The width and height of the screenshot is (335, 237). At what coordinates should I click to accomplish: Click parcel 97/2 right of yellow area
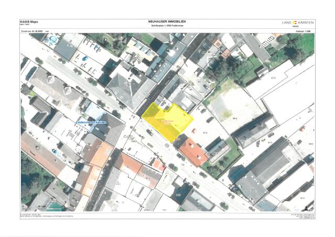[x=204, y=132]
